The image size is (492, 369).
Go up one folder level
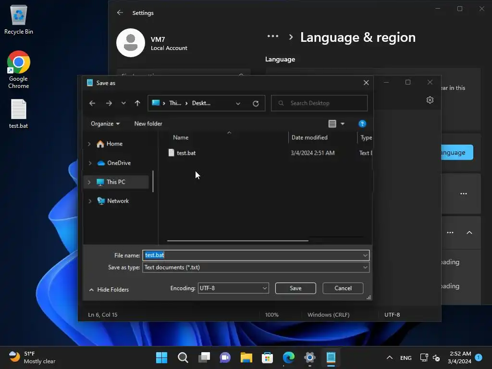137,103
